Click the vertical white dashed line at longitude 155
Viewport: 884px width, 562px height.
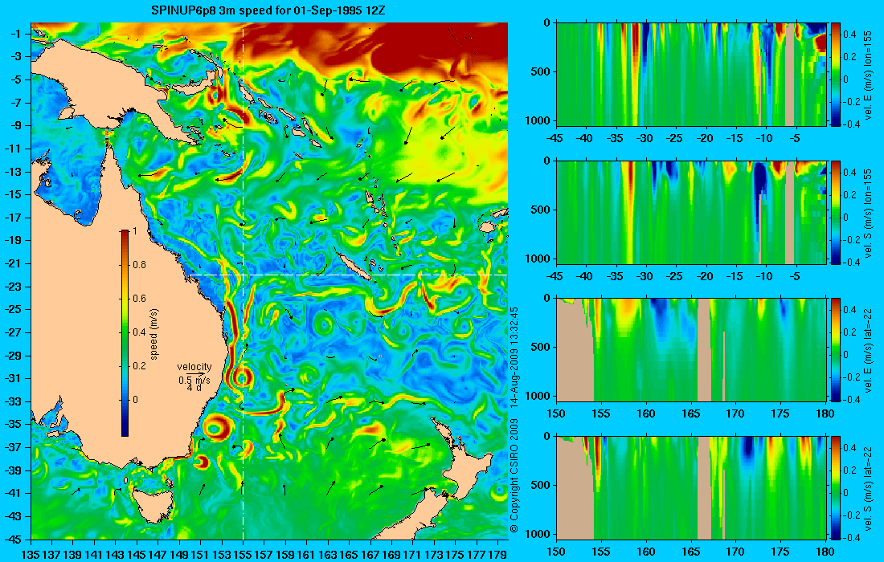[x=243, y=281]
